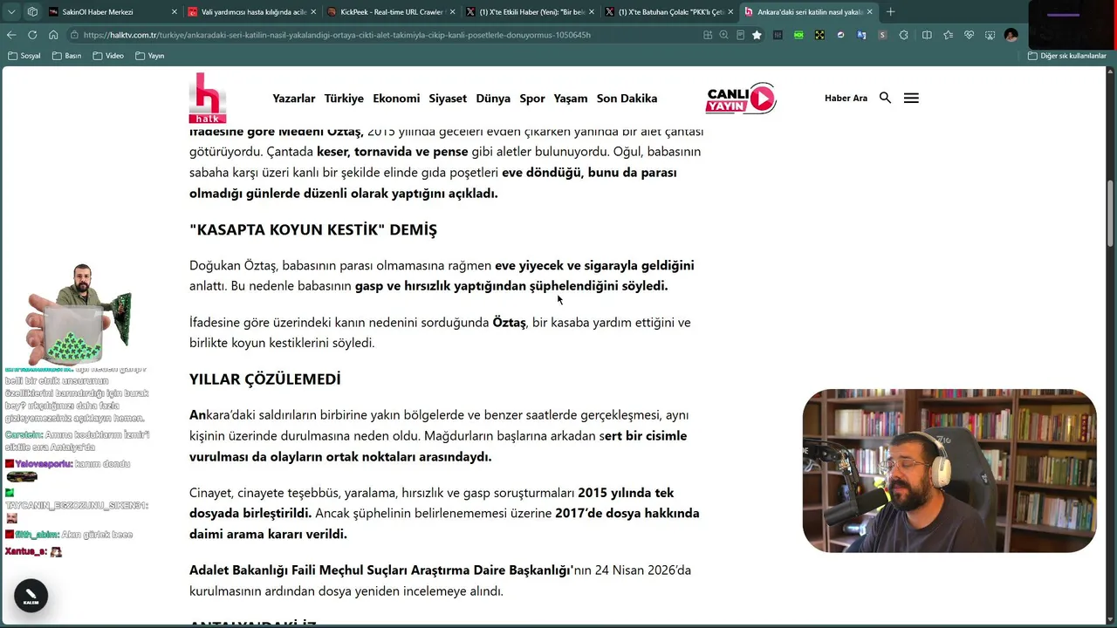Open the reading view icon in address bar
This screenshot has width=1117, height=628.
pos(740,35)
